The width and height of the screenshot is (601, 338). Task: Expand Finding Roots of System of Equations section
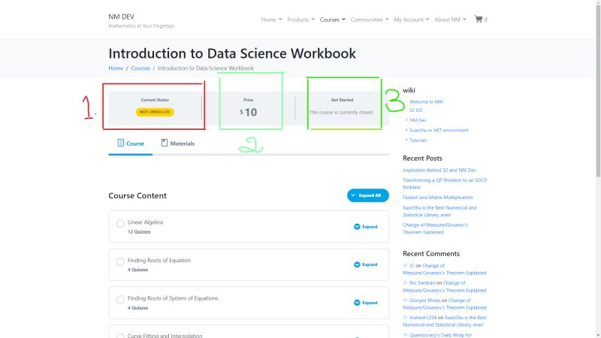coord(366,303)
